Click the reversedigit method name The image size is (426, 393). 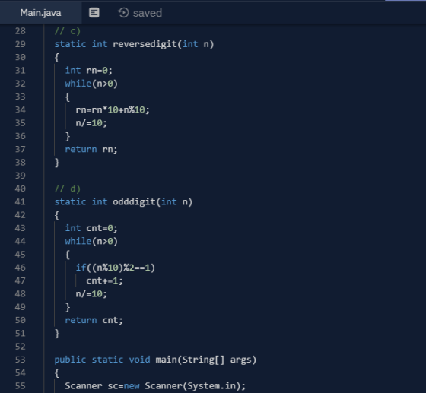pyautogui.click(x=145, y=44)
